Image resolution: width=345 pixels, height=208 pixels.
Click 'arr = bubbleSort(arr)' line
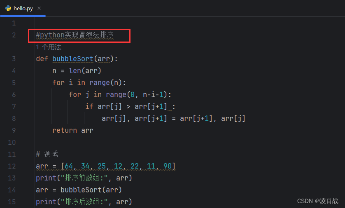coord(79,190)
